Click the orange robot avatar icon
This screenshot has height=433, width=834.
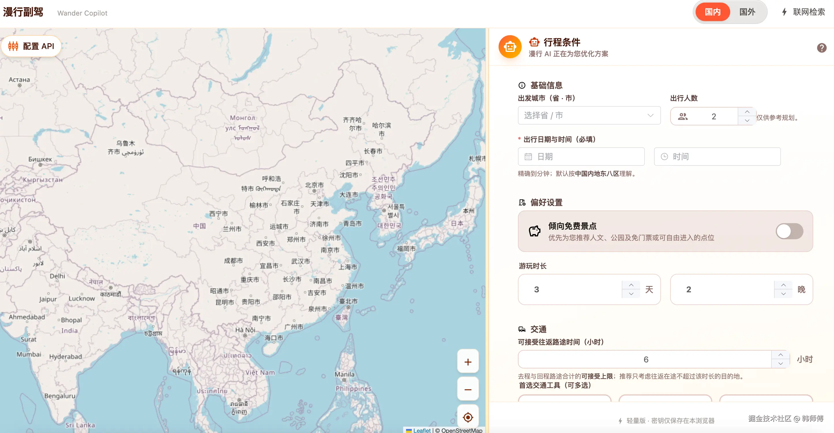[x=510, y=47]
